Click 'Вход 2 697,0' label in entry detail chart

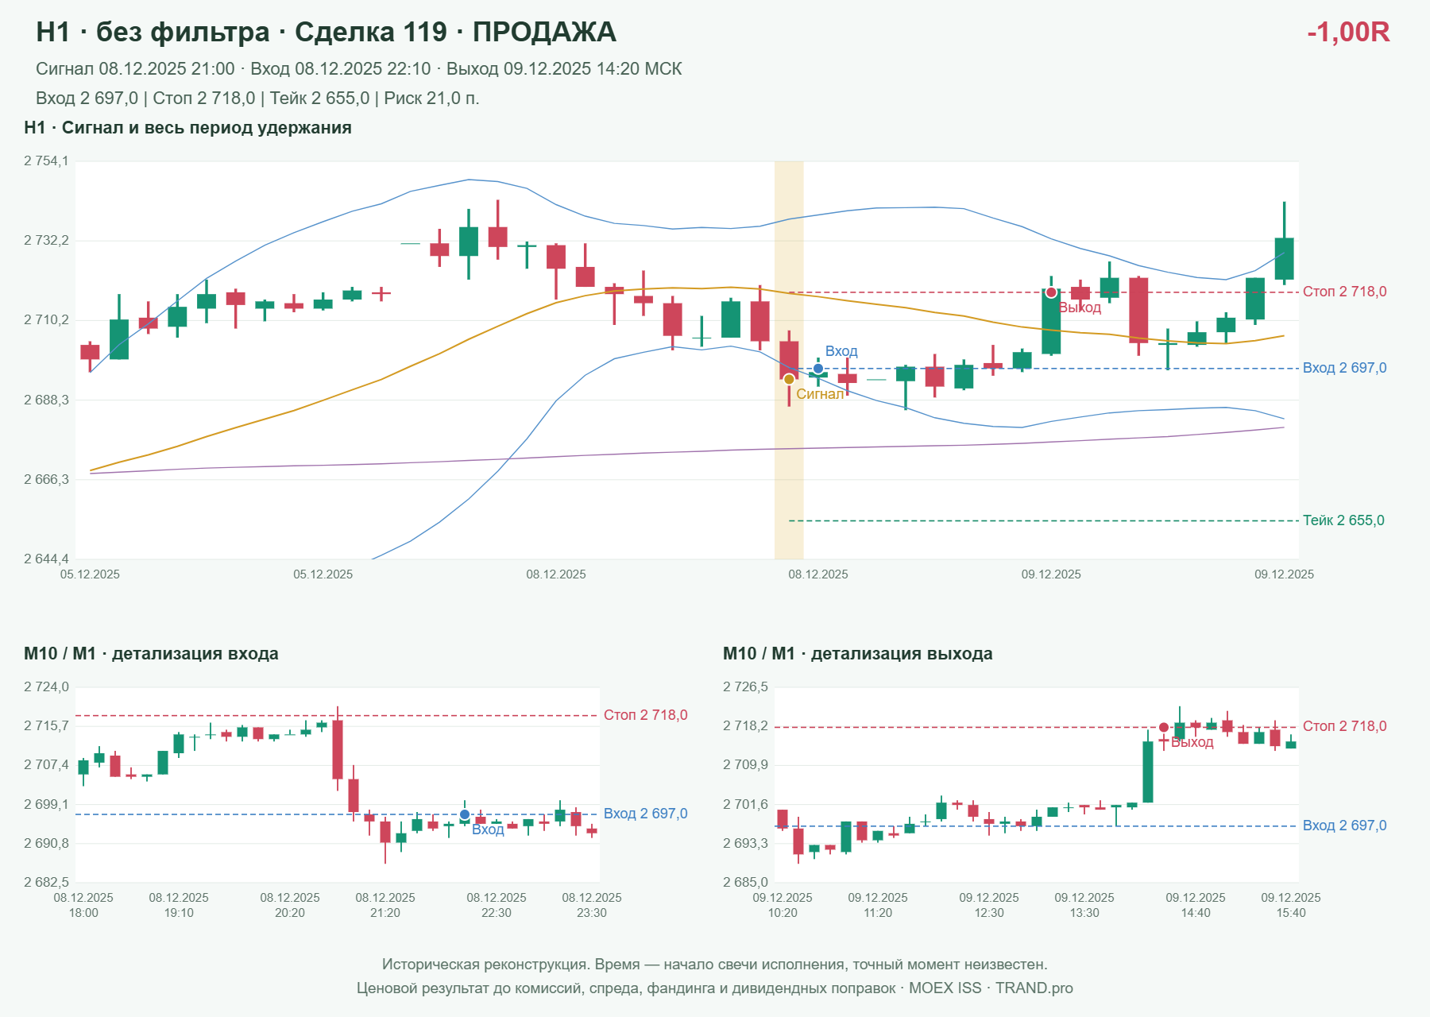(645, 814)
